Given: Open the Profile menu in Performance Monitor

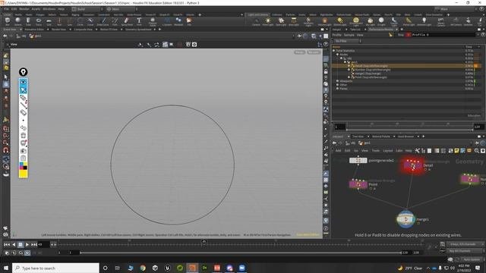Looking at the screenshot, I should pyautogui.click(x=336, y=35).
